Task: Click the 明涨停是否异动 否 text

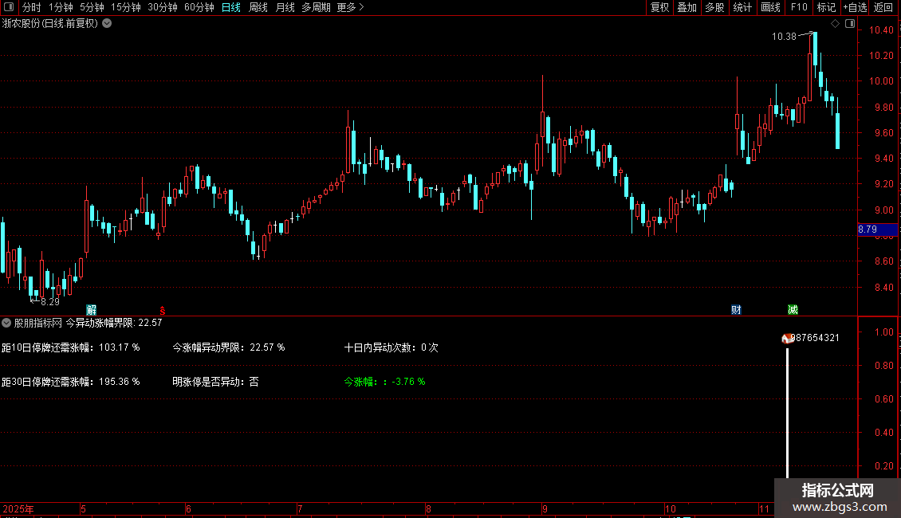Action: click(215, 382)
